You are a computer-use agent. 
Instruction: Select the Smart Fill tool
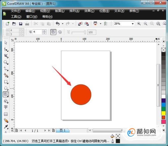pos(6,75)
